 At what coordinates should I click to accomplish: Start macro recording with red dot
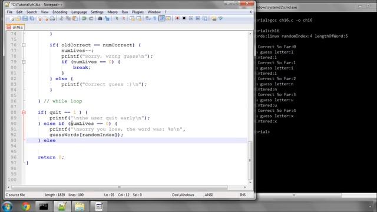click(177, 18)
